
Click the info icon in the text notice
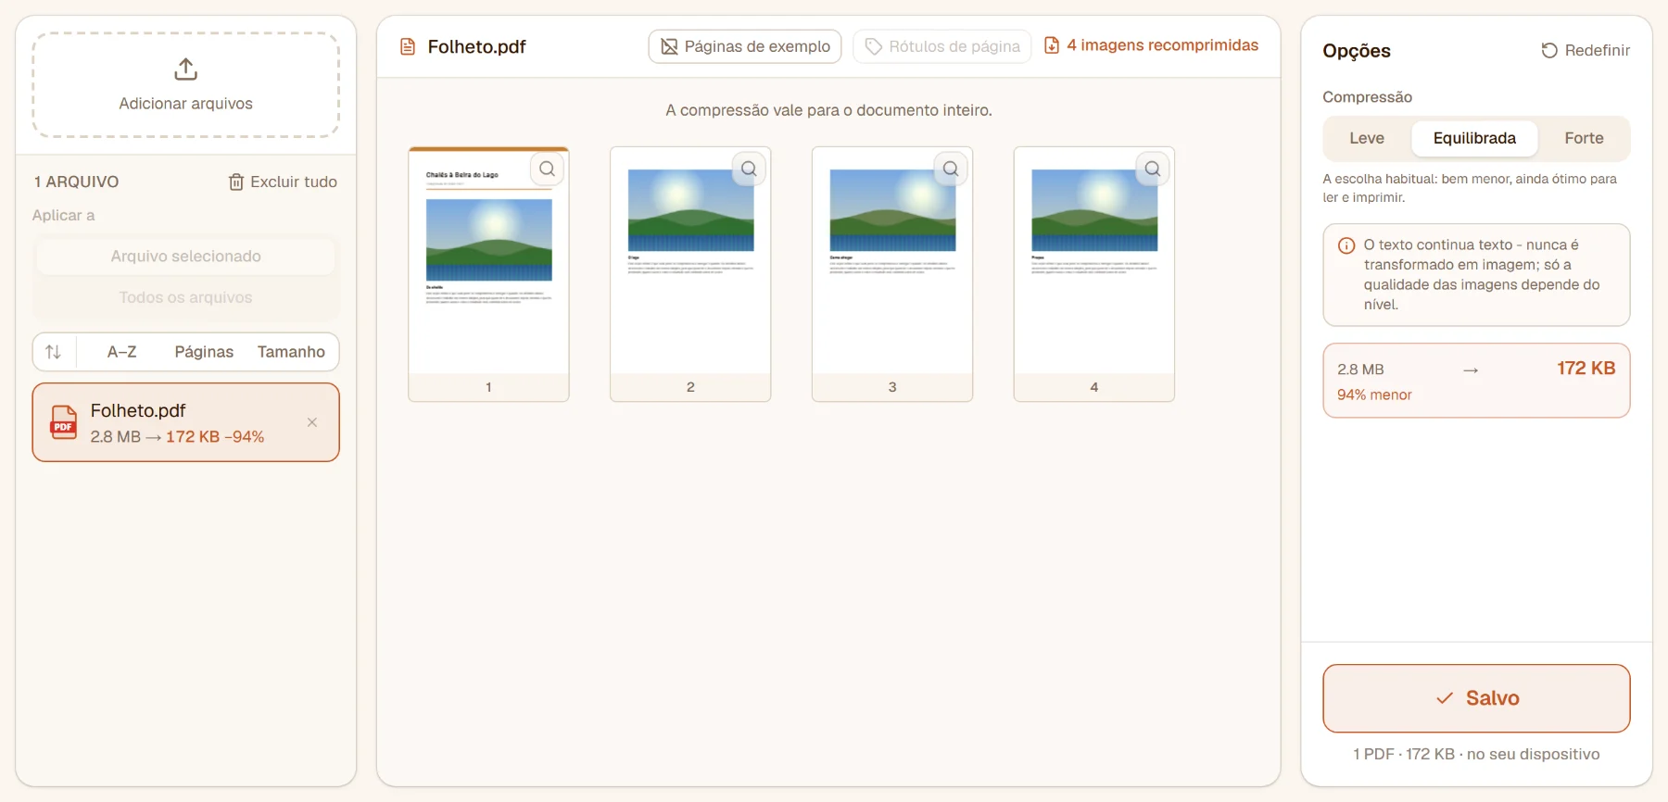coord(1346,245)
